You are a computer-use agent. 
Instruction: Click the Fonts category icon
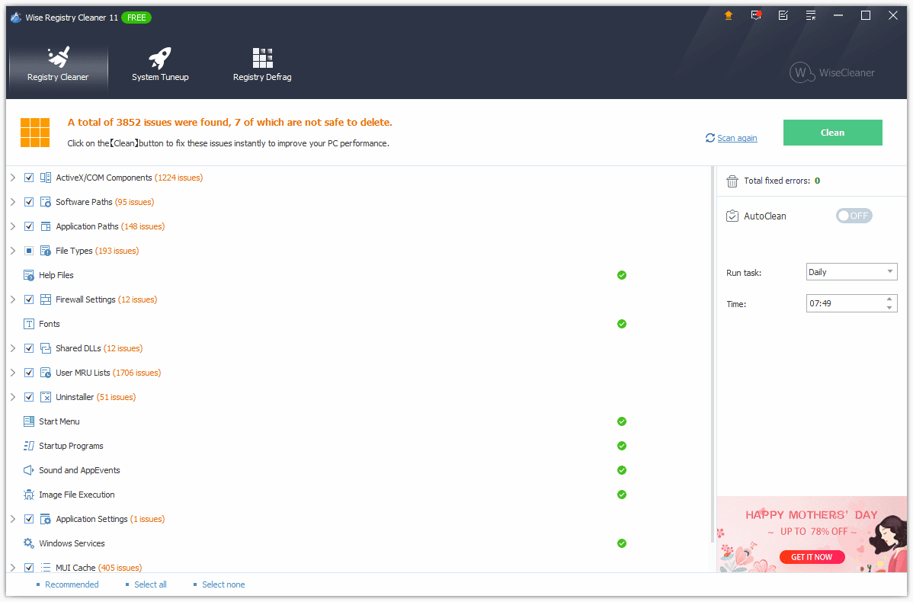pos(29,324)
